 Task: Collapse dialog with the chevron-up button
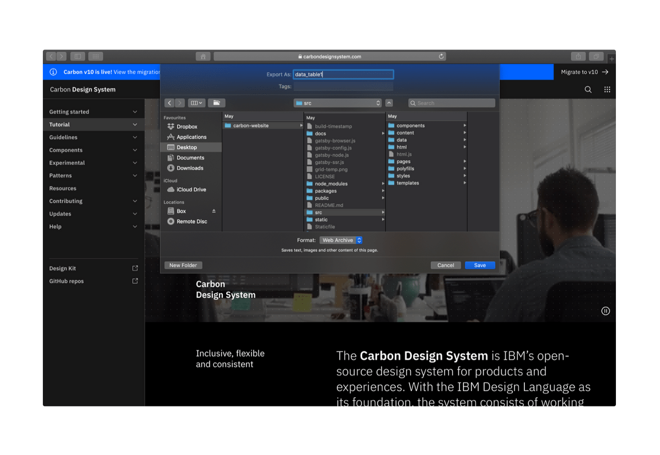point(389,103)
